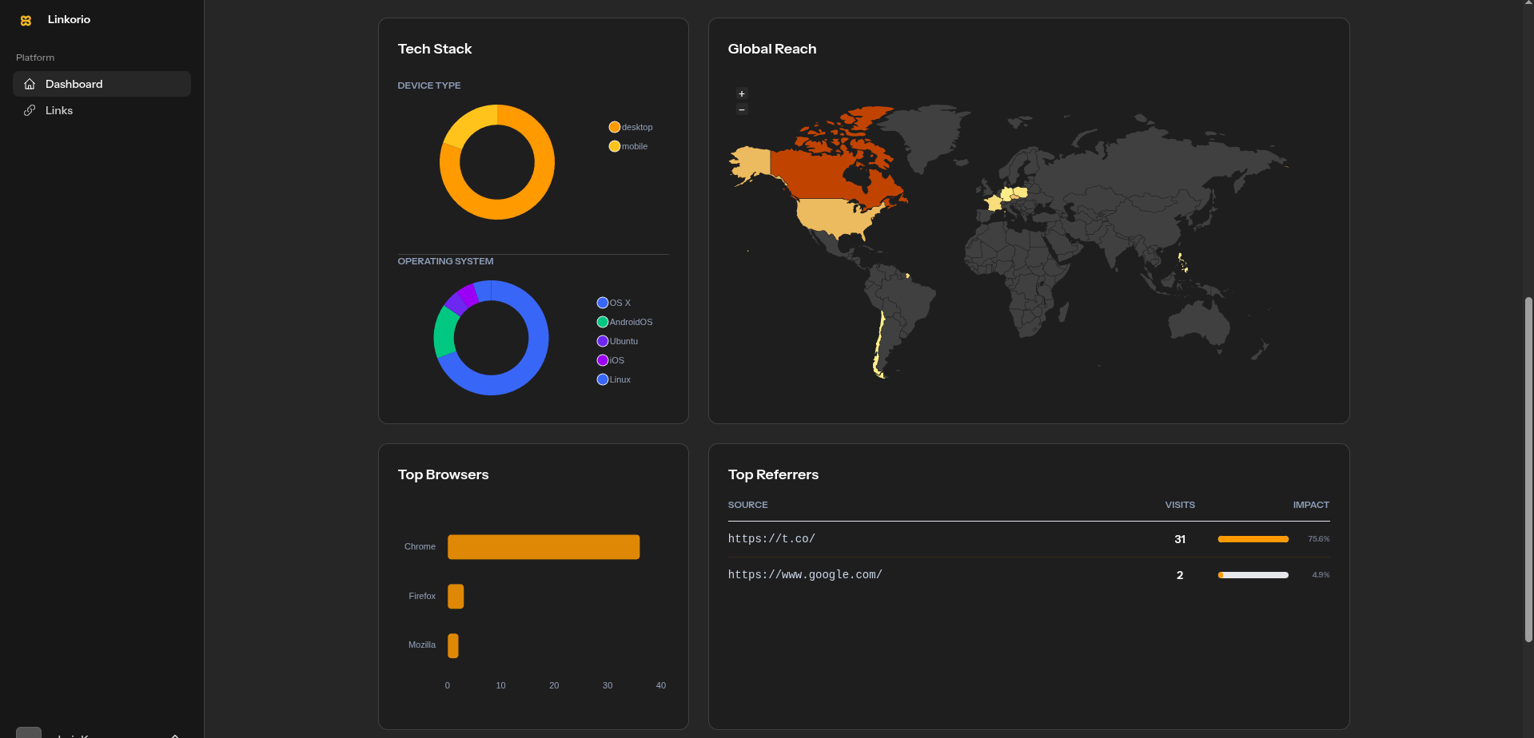This screenshot has width=1534, height=738.
Task: Click the Linkorio logo icon
Action: pos(26,20)
